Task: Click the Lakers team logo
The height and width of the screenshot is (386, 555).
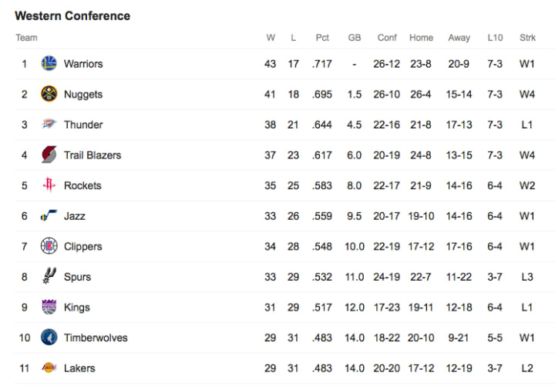Action: pyautogui.click(x=49, y=368)
